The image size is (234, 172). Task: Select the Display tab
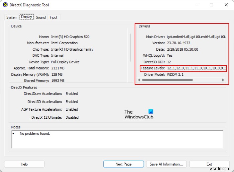pyautogui.click(x=26, y=17)
